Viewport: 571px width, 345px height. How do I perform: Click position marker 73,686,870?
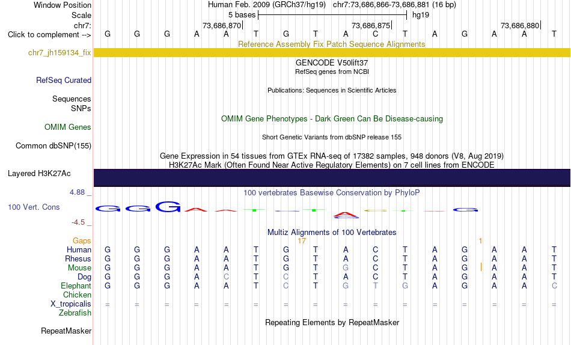(x=222, y=25)
